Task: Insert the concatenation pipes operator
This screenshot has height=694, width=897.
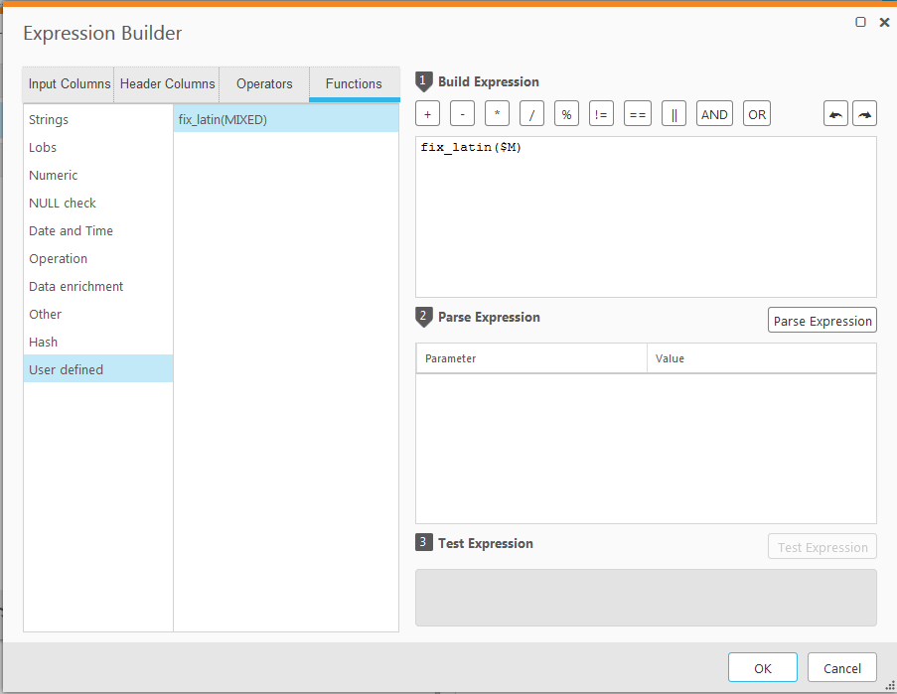Action: click(674, 114)
